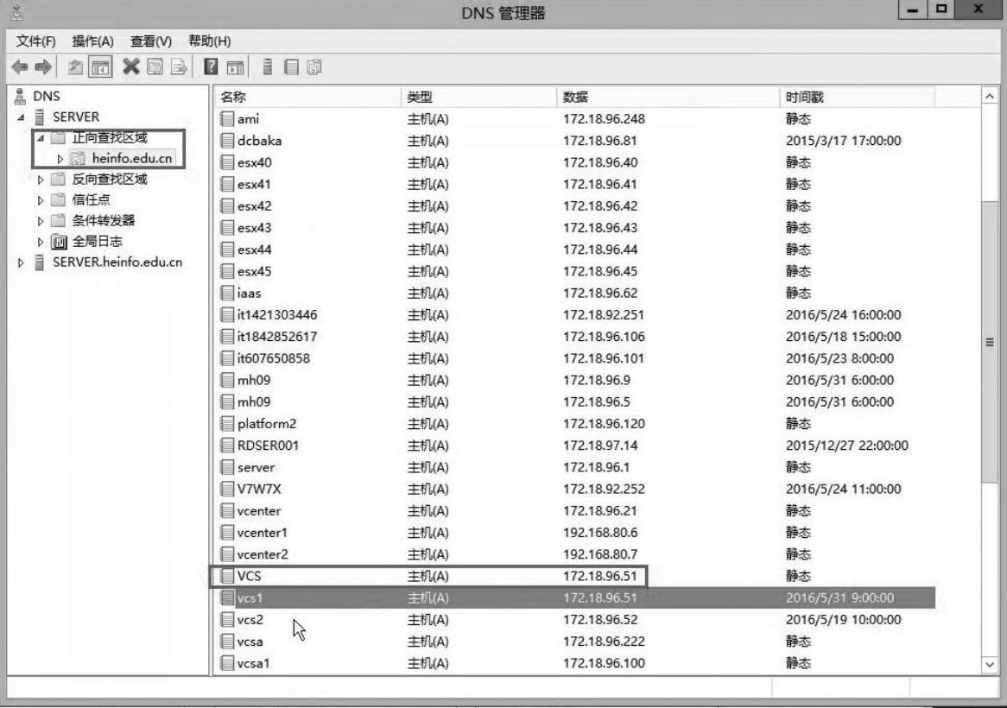Click the IP 192.168.80.6 of vcenter1
Screen dimensions: 1007x708
tap(598, 533)
